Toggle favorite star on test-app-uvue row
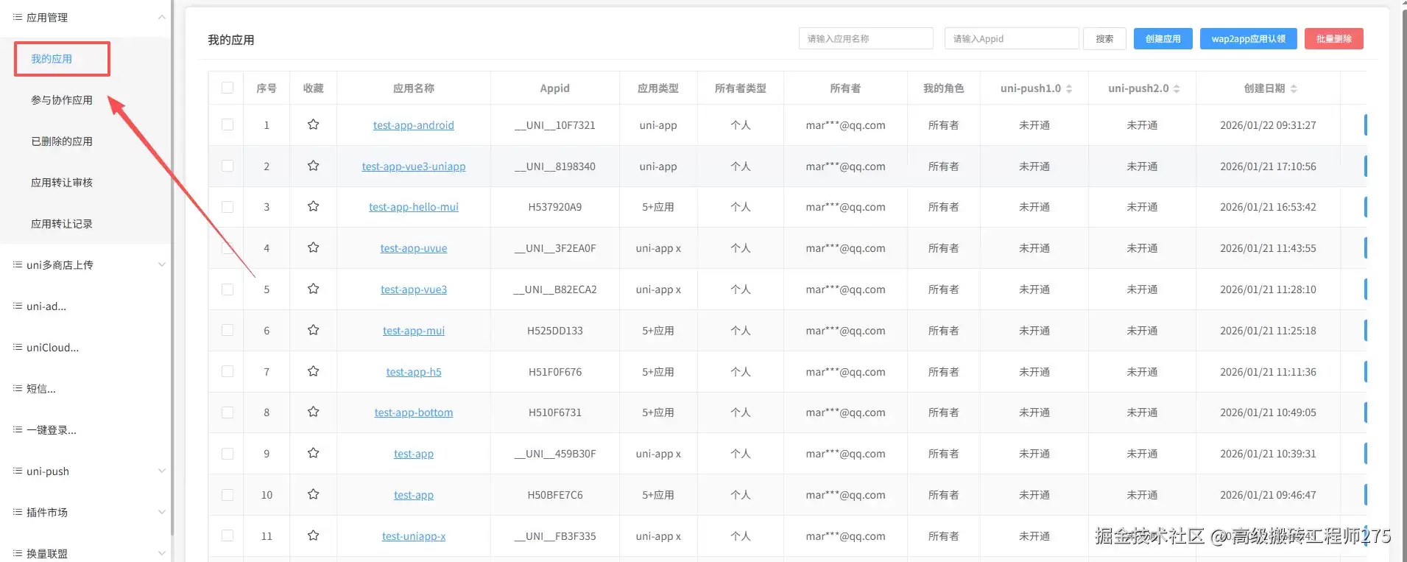The image size is (1407, 562). click(x=313, y=247)
